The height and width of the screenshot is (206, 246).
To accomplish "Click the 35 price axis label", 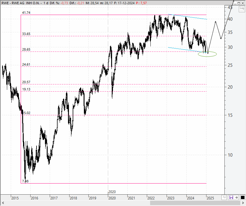I will [230, 32].
